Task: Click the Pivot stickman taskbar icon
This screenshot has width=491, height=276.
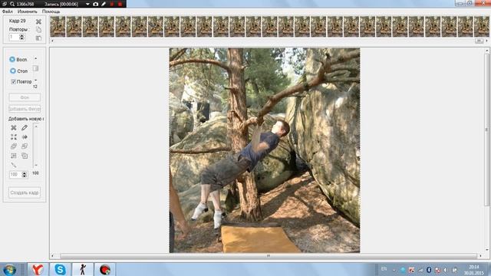Action: (83, 269)
